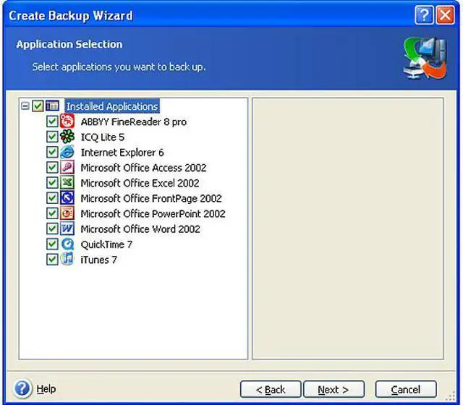463x405 pixels.
Task: Select the ABBYY FineReader 8 pro row text
Action: click(x=133, y=121)
